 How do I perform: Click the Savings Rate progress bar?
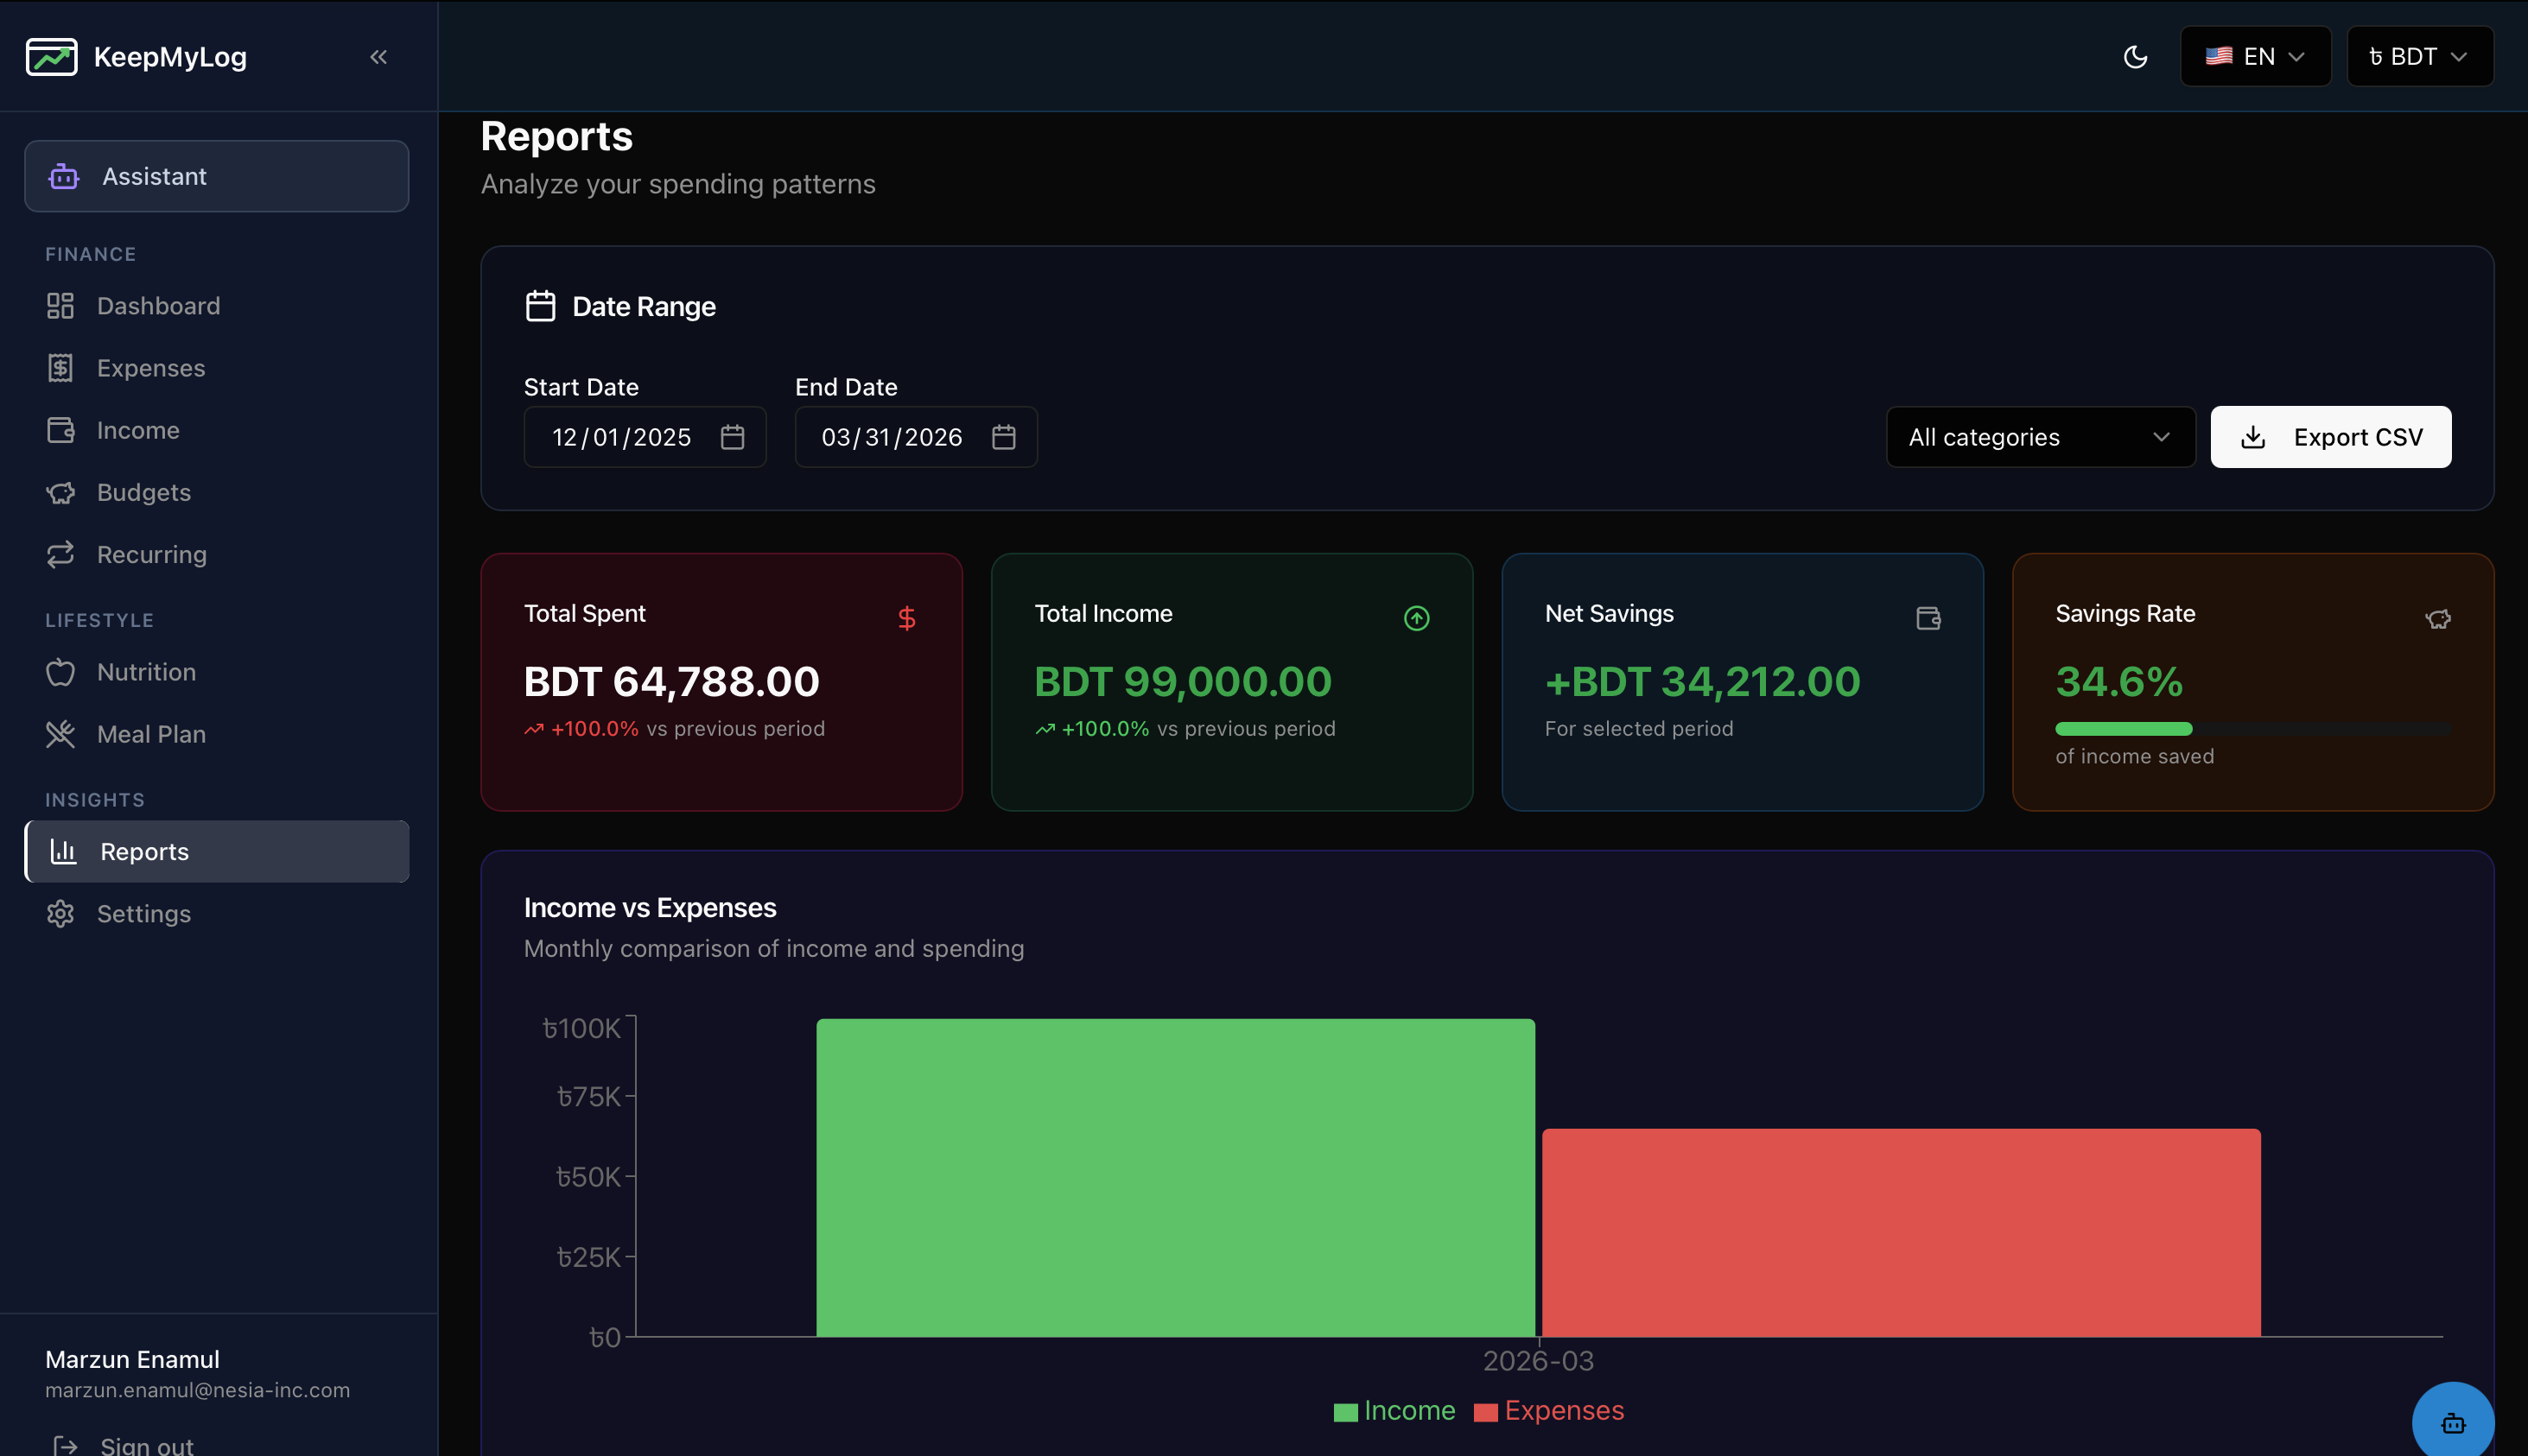[2252, 729]
